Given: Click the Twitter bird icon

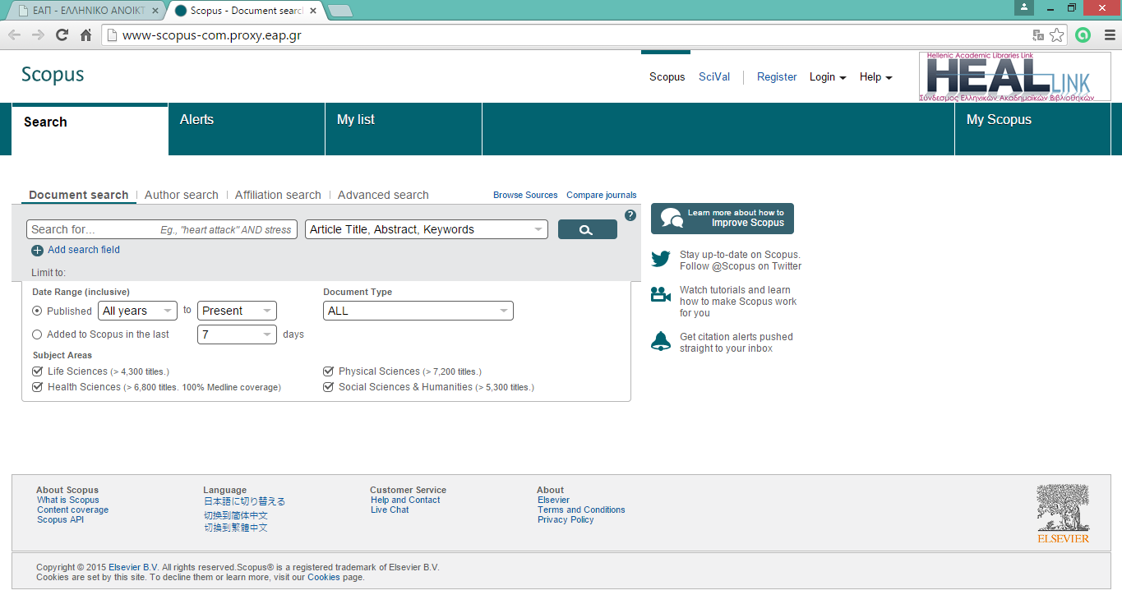Looking at the screenshot, I should point(661,259).
